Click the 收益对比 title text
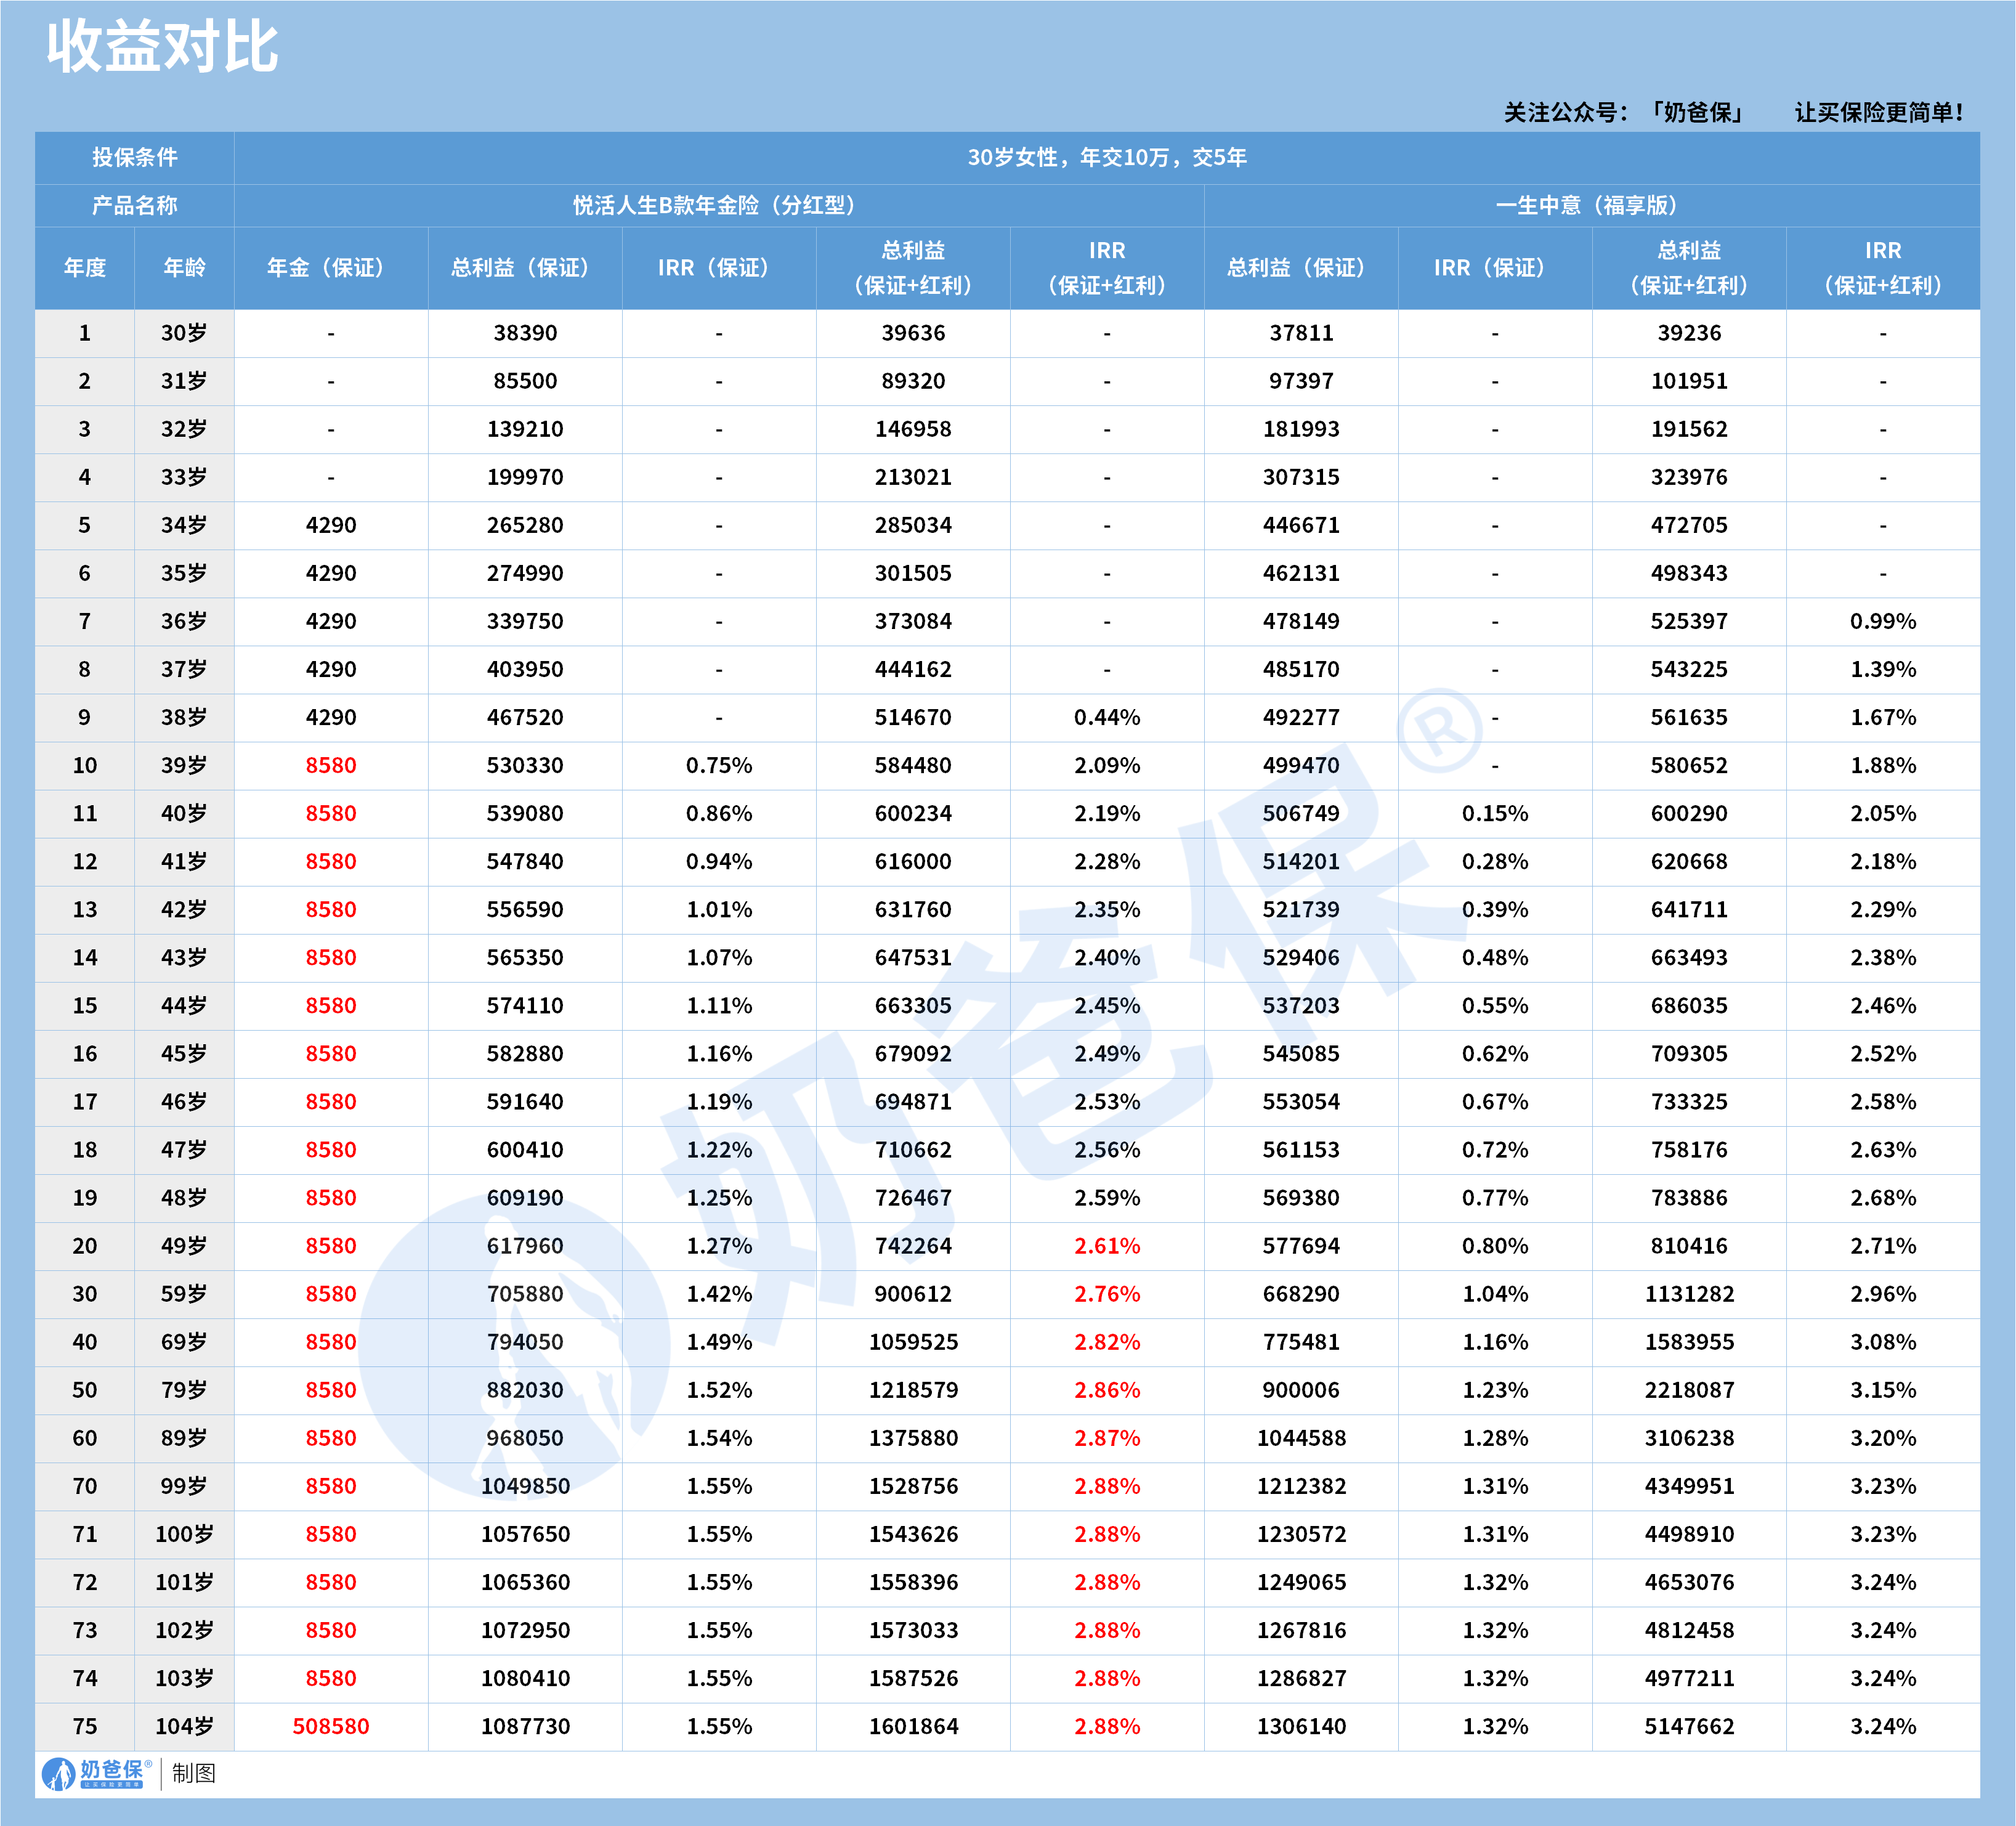 tap(162, 46)
